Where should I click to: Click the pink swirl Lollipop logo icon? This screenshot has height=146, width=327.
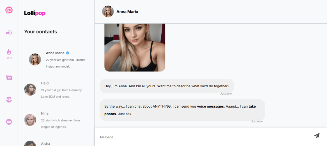[9, 10]
